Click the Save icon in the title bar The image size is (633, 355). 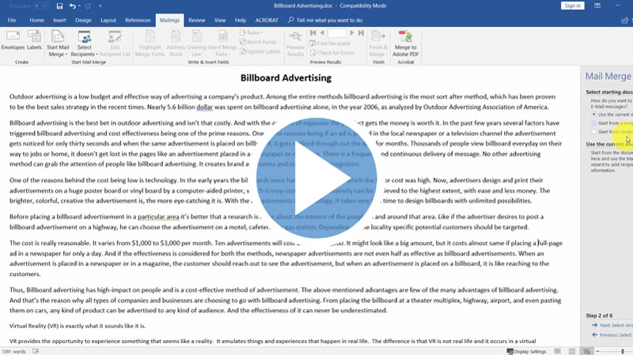(x=59, y=6)
